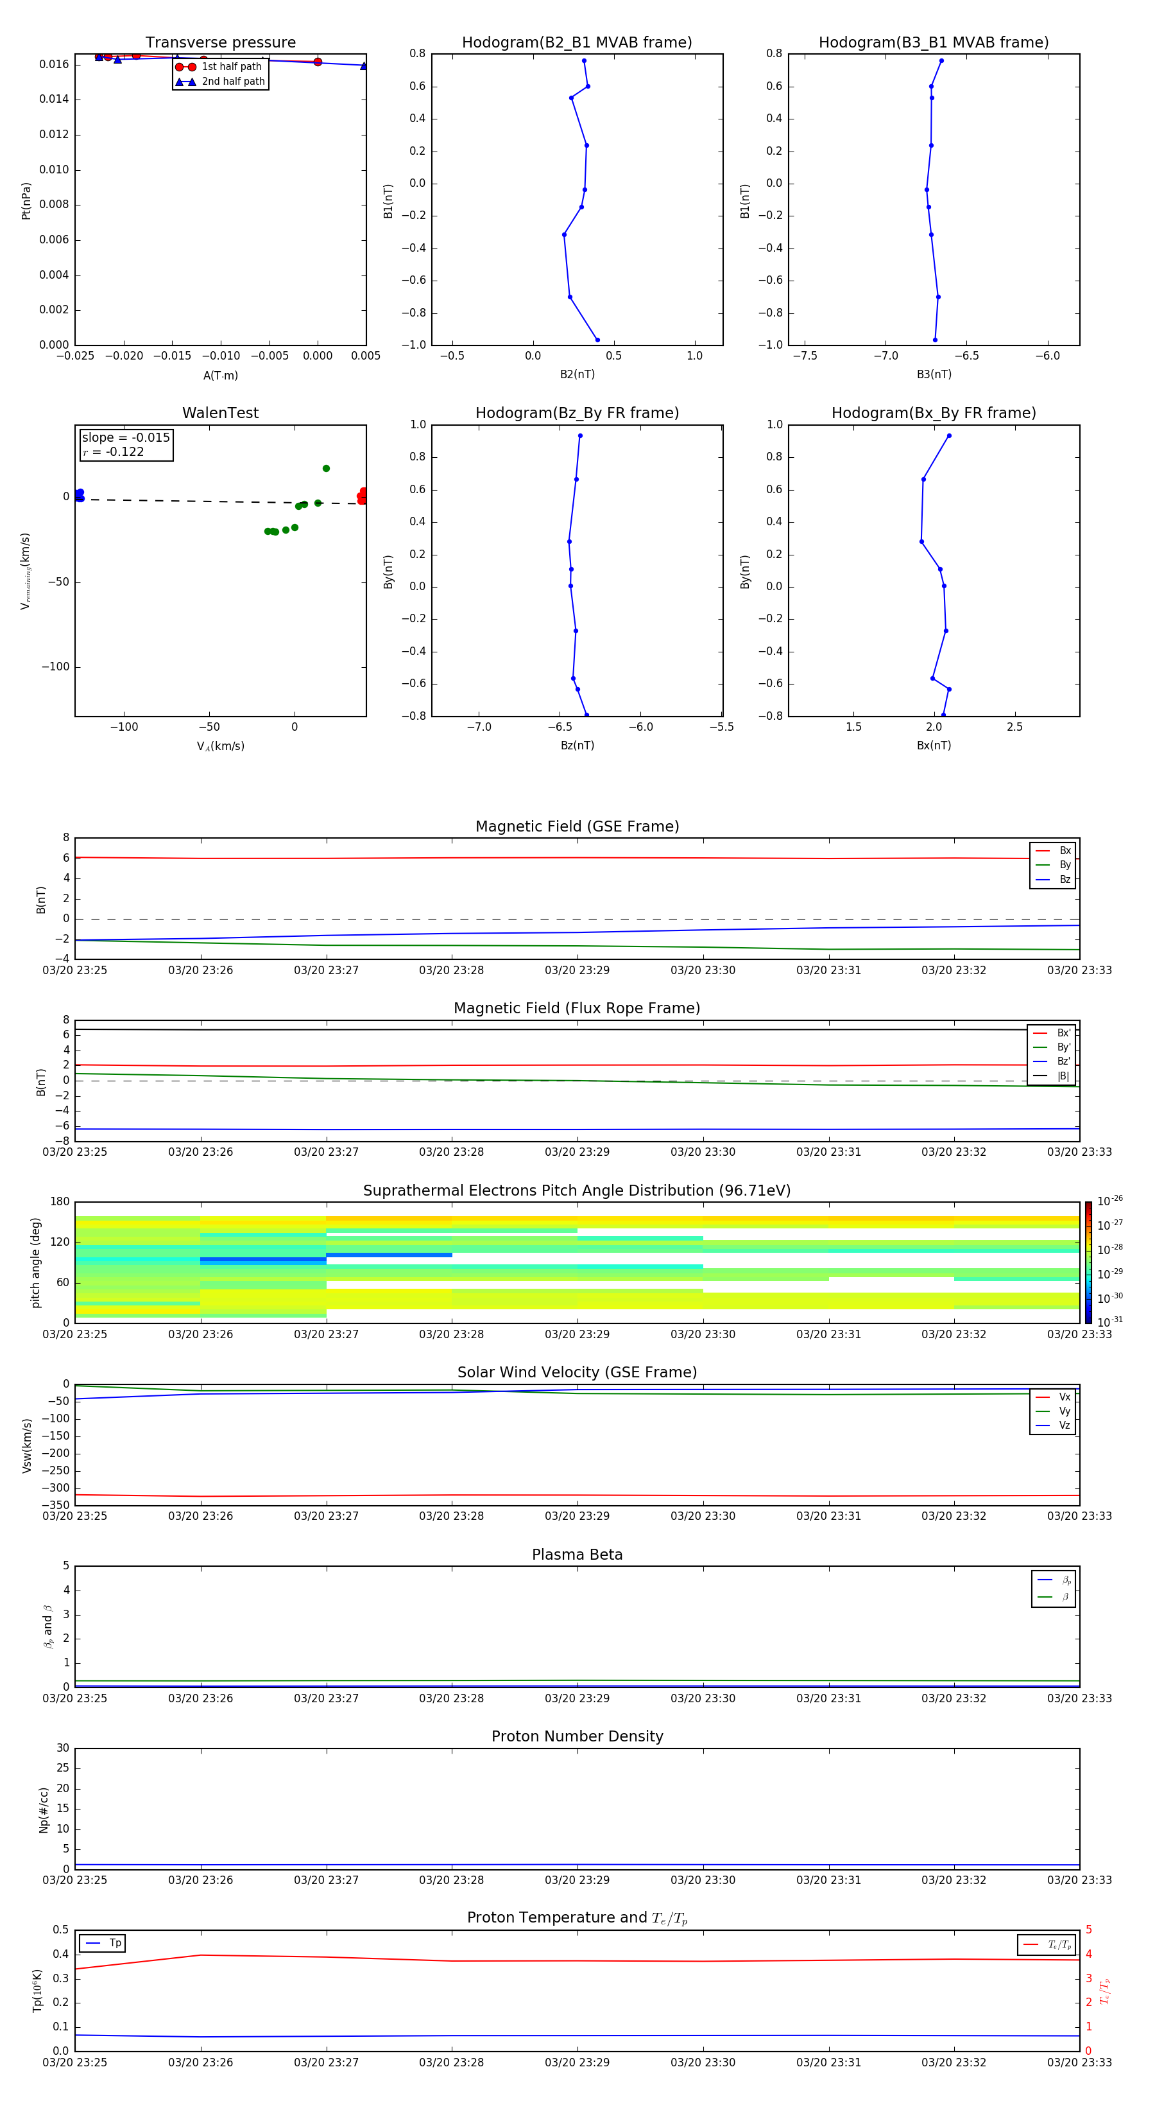The width and height of the screenshot is (1155, 2119).
Task: Click the A(T·m) axis label
Action: pos(220,376)
